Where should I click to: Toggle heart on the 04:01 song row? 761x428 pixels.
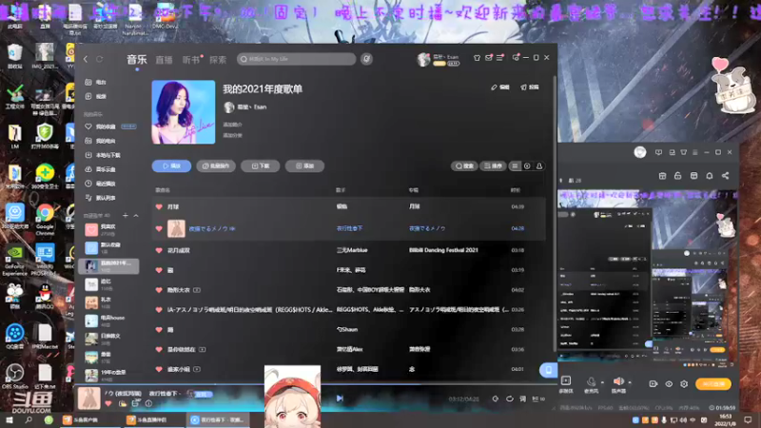click(x=159, y=369)
